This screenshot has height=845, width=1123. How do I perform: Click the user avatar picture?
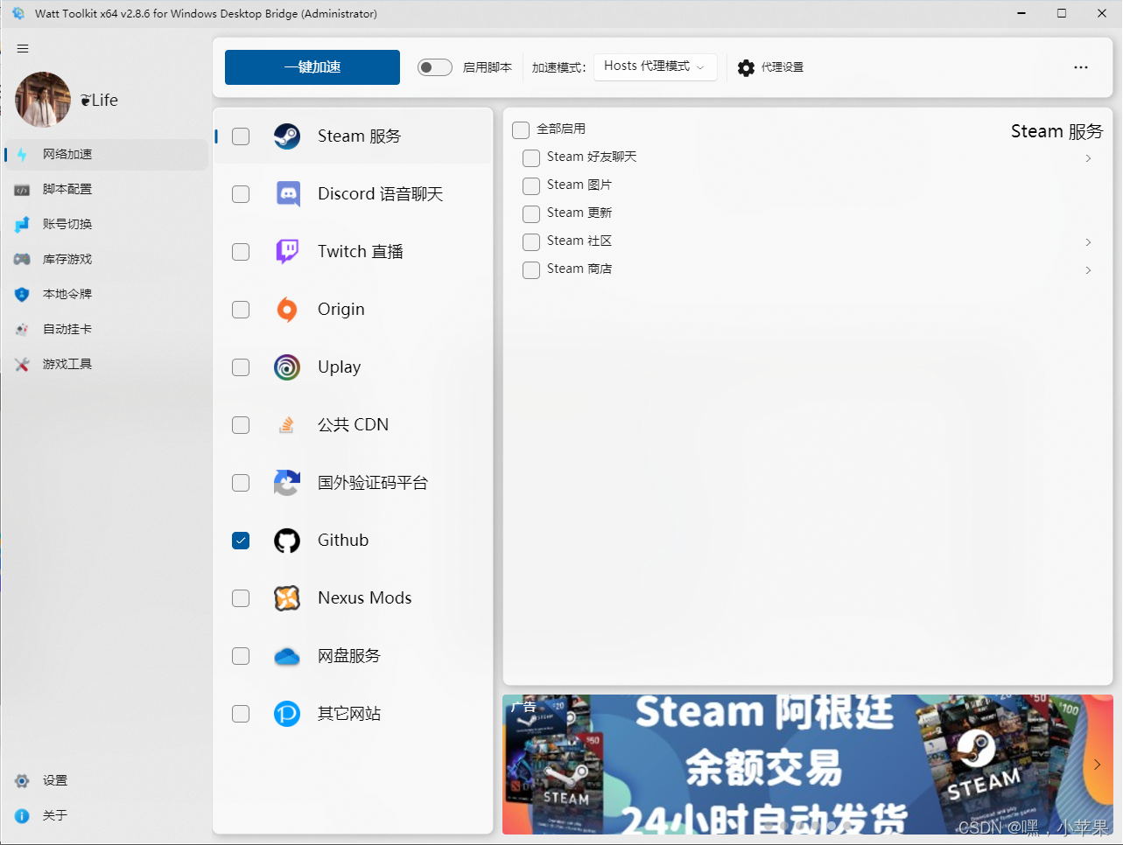click(x=43, y=100)
